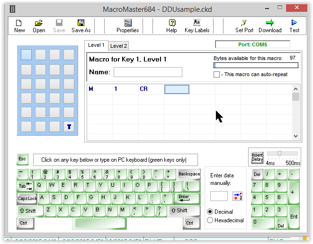Click the Tab key on virtual keyboard
313x244 pixels.
pyautogui.click(x=26, y=186)
